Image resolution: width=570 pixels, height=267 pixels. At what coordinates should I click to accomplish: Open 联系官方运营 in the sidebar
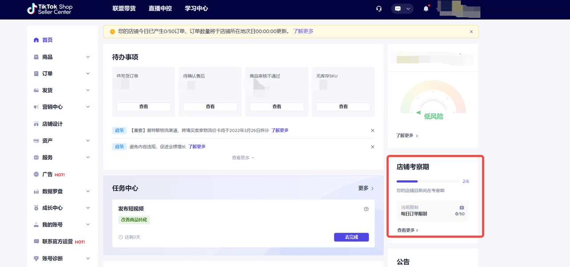click(x=56, y=241)
